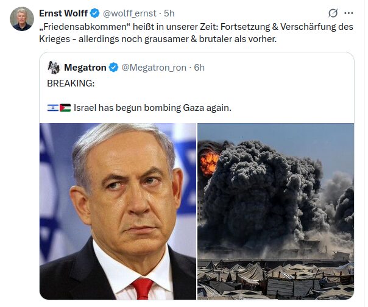Viewport: 368px width, 307px height.
Task: Enlarge the politician portrait photo
Action: (x=118, y=211)
